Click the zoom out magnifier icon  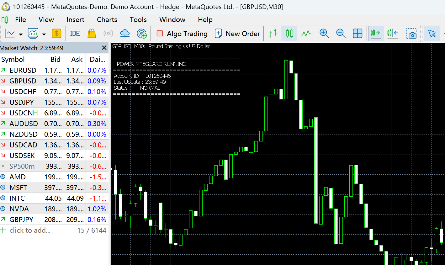(341, 34)
